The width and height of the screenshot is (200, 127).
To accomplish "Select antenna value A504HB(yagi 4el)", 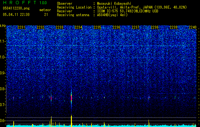I will pos(112,15).
